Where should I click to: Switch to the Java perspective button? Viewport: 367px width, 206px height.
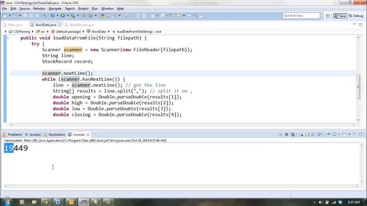pyautogui.click(x=340, y=16)
